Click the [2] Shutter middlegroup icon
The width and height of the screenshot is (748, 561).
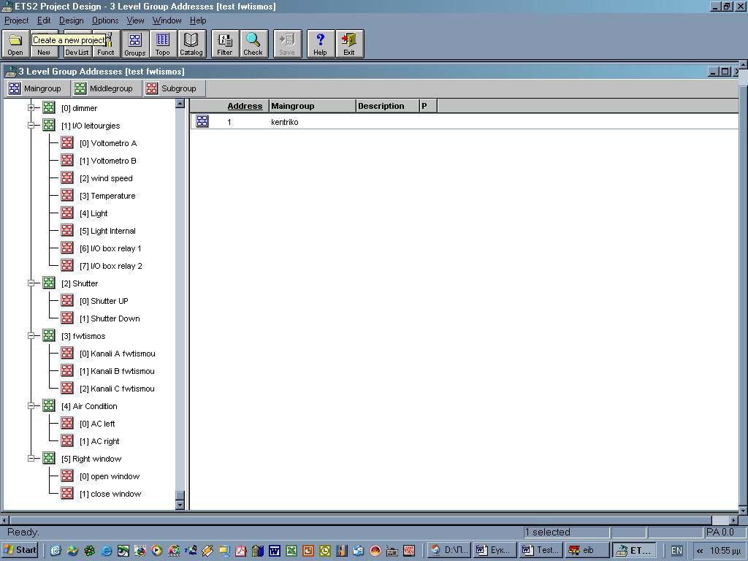[x=49, y=283]
